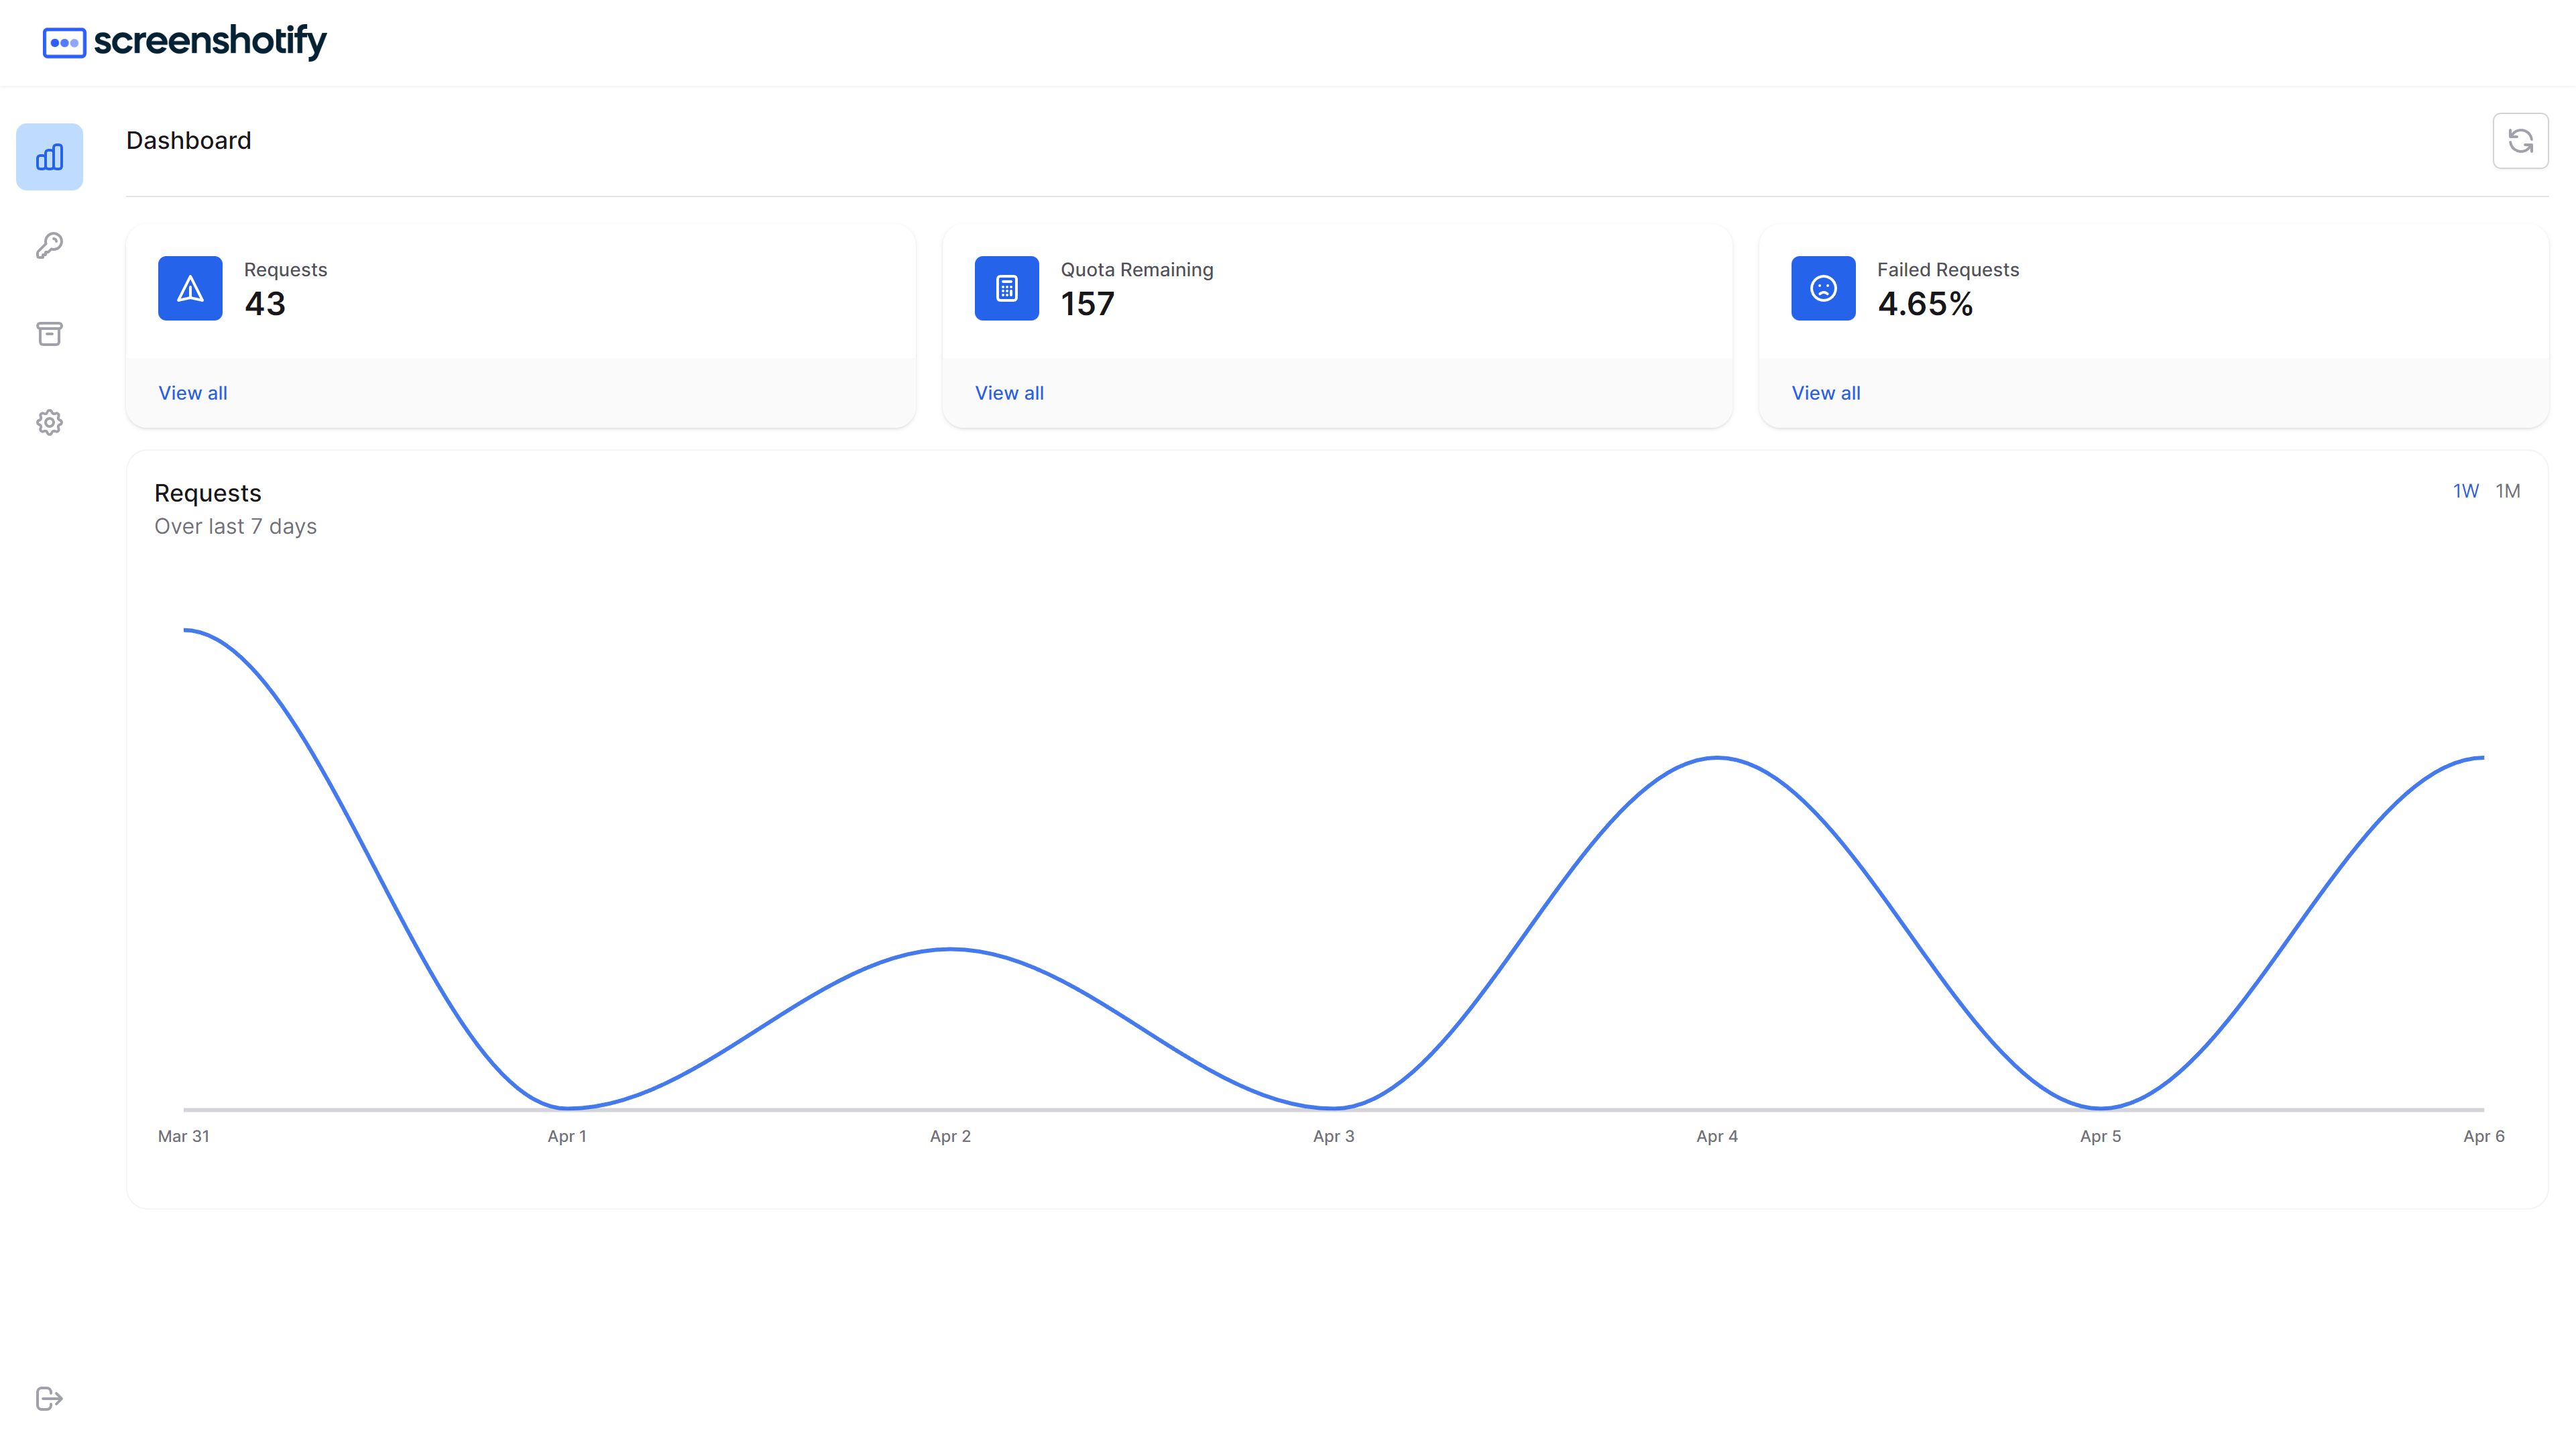Click the Apr 1 axis label
The height and width of the screenshot is (1449, 2576).
tap(567, 1136)
